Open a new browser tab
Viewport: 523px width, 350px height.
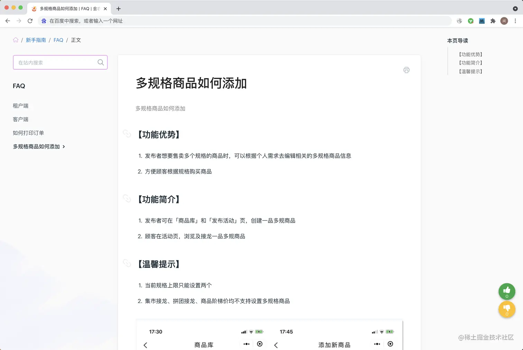pos(118,9)
